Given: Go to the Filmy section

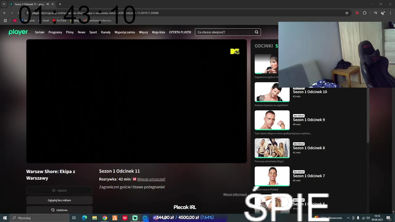Looking at the screenshot, I should pyautogui.click(x=70, y=32).
